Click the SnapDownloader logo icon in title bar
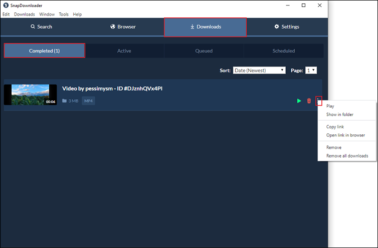378x248 pixels. tap(6, 5)
